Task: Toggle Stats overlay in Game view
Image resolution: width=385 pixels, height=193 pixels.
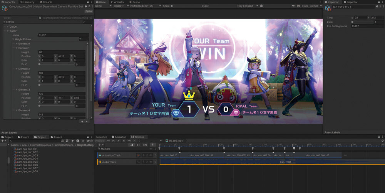Action: coord(305,6)
